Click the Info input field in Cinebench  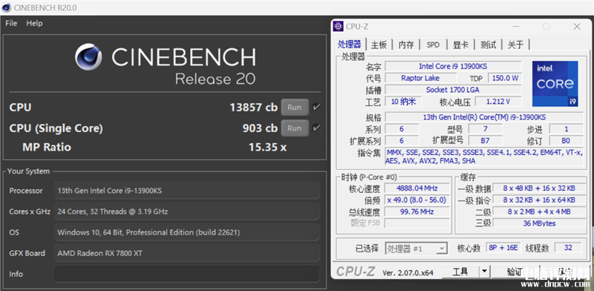[187, 274]
